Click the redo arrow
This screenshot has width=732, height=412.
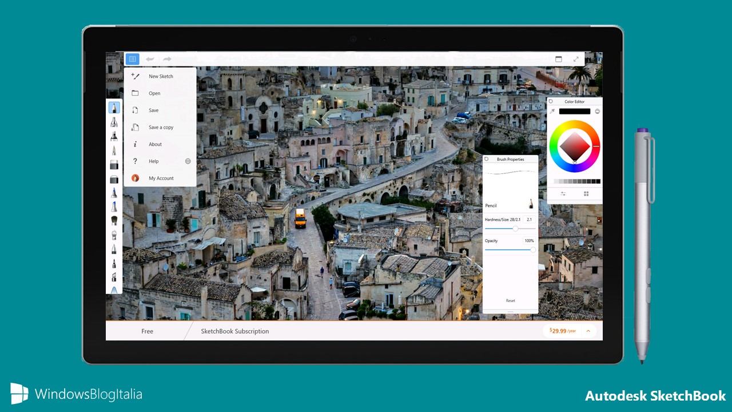pyautogui.click(x=167, y=59)
